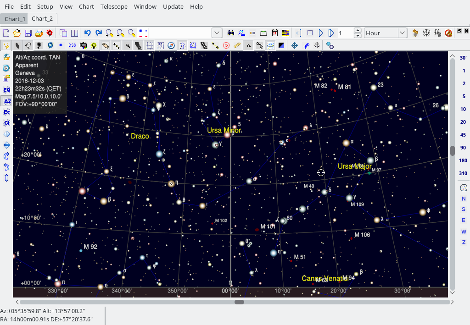The height and width of the screenshot is (325, 470).
Task: Step time forward with right arrow
Action: (321, 33)
